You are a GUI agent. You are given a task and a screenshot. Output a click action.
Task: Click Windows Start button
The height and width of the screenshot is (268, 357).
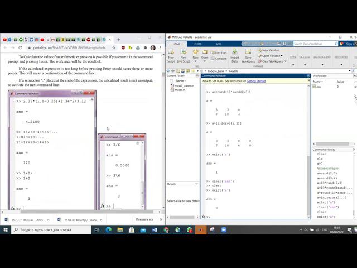pos(6,230)
